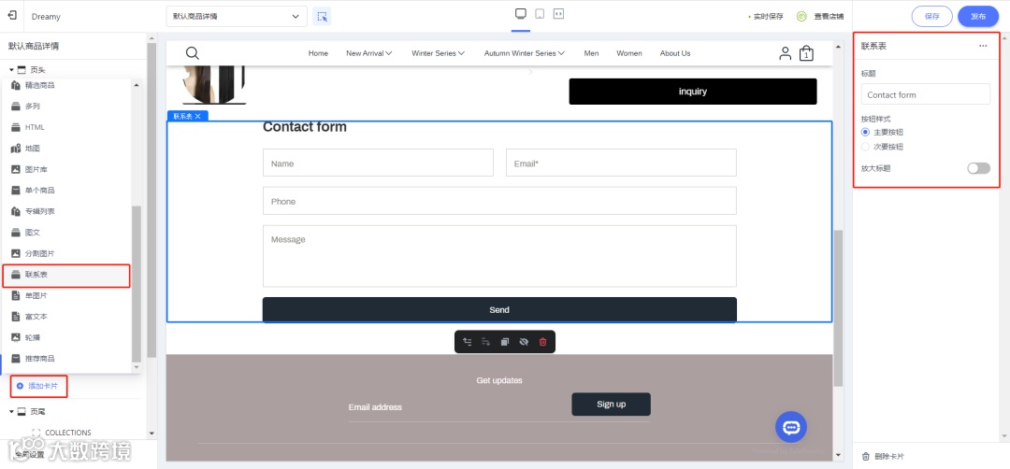
Task: Open the Men nav link
Action: [591, 53]
